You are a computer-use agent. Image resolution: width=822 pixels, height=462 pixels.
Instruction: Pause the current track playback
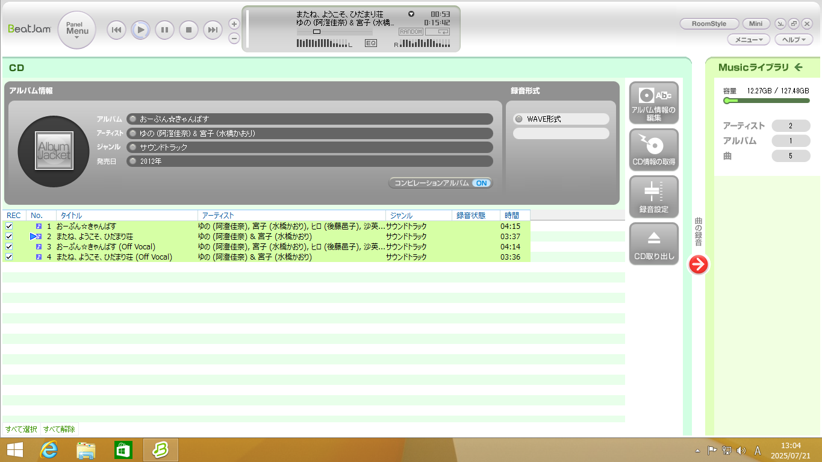[164, 30]
